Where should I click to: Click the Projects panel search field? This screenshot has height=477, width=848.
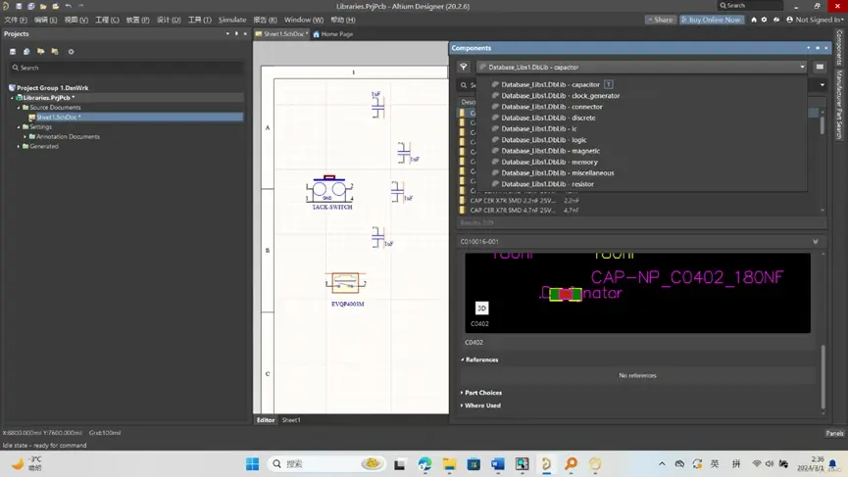click(126, 68)
